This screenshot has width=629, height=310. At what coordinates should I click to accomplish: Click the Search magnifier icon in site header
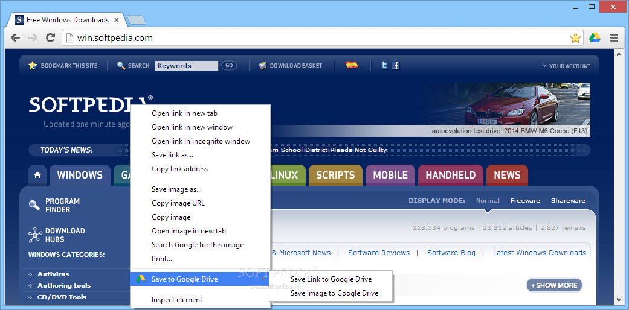tap(121, 65)
